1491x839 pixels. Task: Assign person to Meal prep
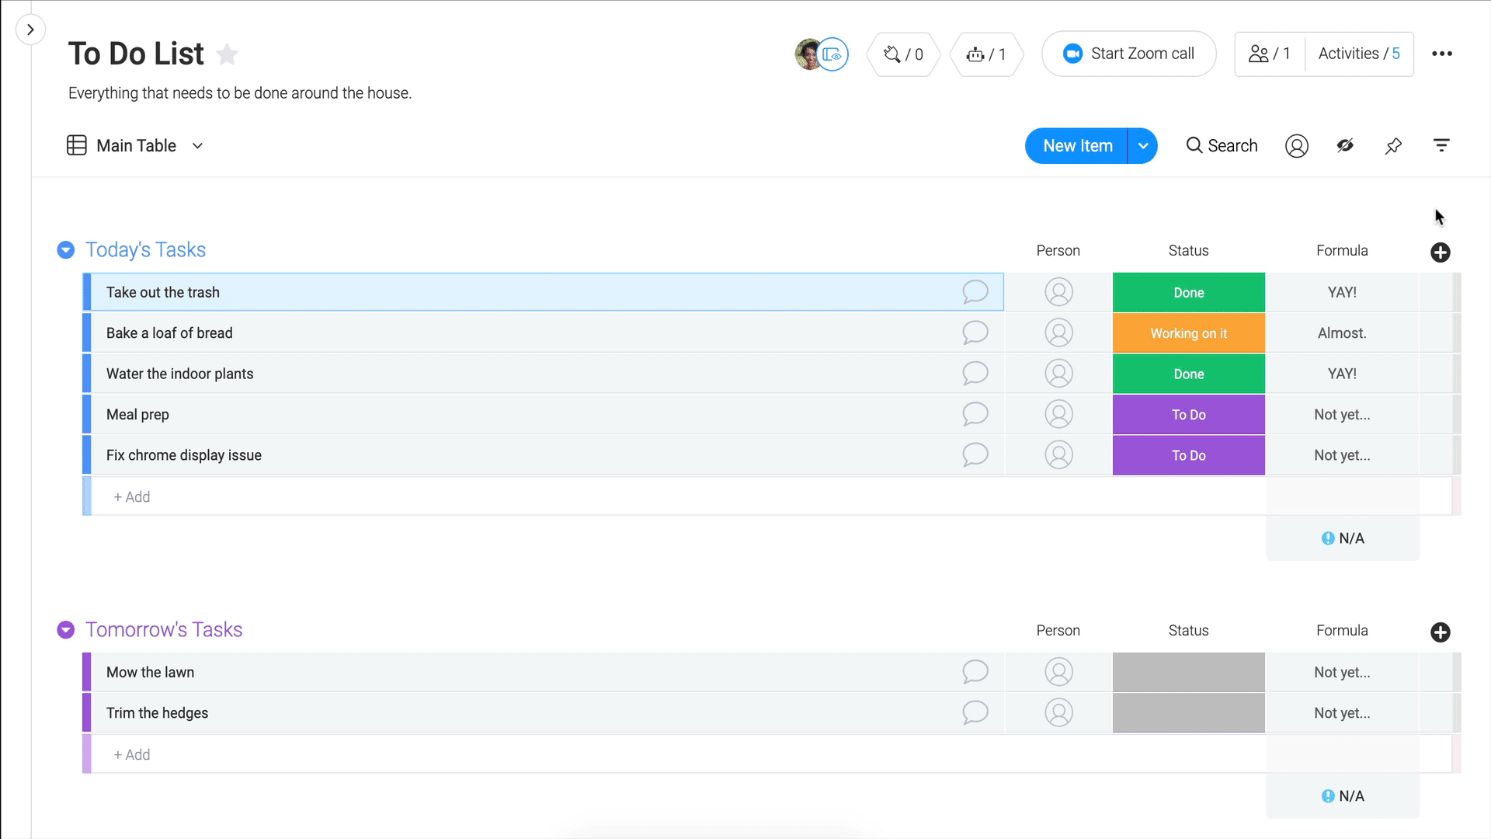1058,414
